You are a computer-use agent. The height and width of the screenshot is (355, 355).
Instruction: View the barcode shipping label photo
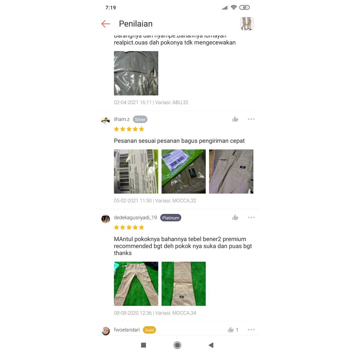[x=136, y=171]
